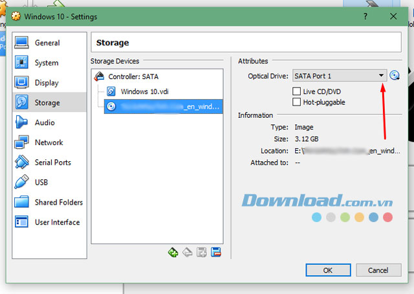Close the Windows 10 Settings dialog
Viewport: 414px width, 294px height.
pyautogui.click(x=393, y=16)
